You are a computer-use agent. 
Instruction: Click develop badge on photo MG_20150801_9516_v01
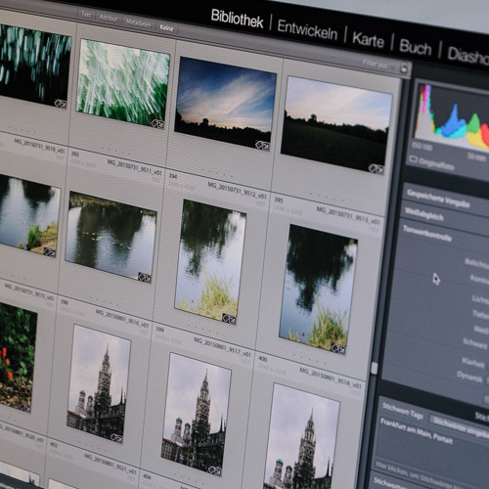[119, 439]
